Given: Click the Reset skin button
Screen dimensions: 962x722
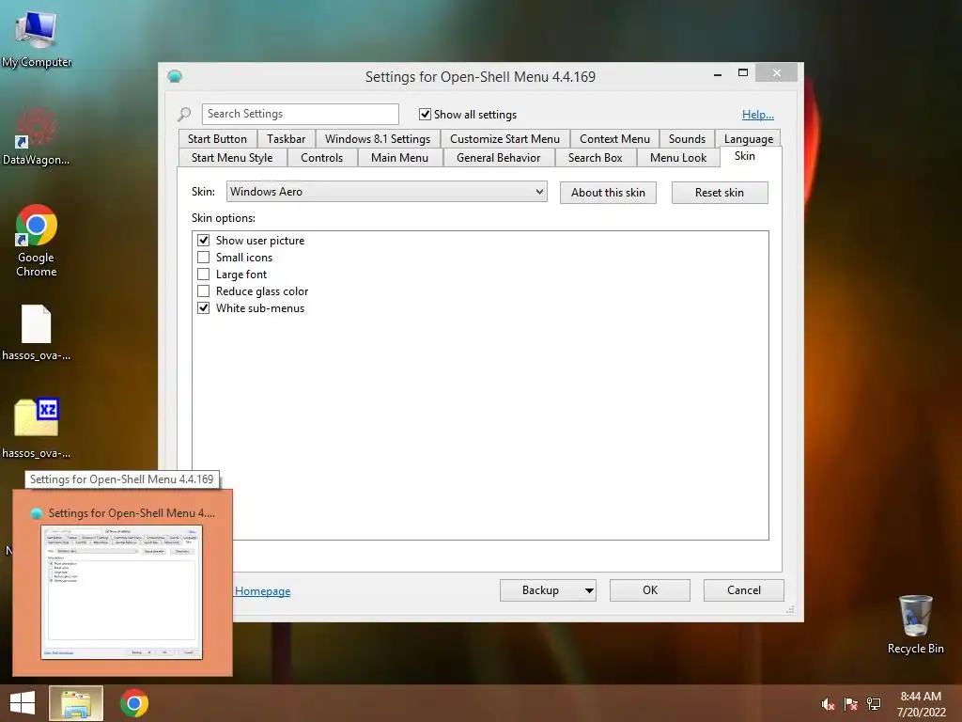Looking at the screenshot, I should pos(720,192).
